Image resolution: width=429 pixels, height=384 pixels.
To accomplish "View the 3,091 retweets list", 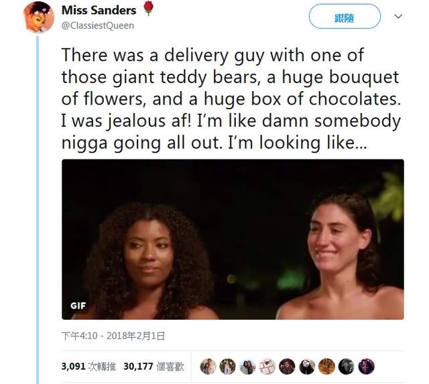I will pos(85,366).
